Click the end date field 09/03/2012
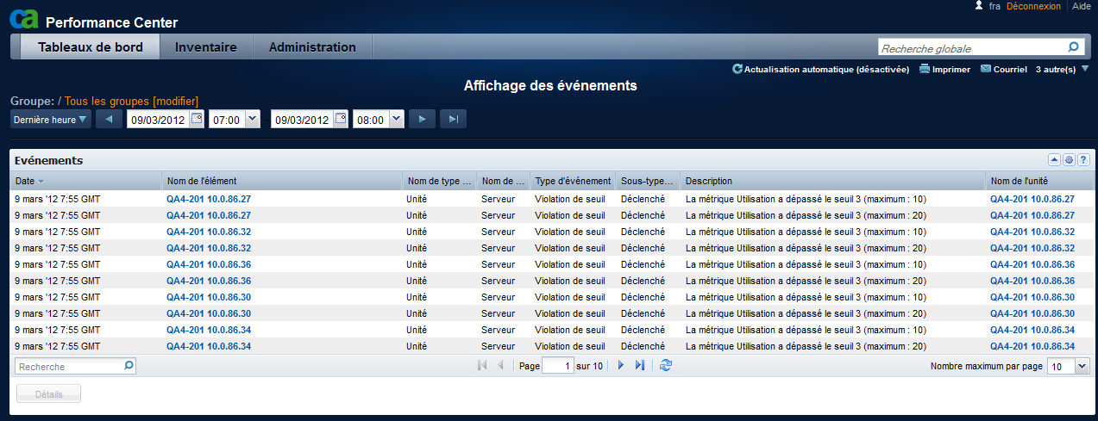This screenshot has width=1098, height=421. coord(302,120)
